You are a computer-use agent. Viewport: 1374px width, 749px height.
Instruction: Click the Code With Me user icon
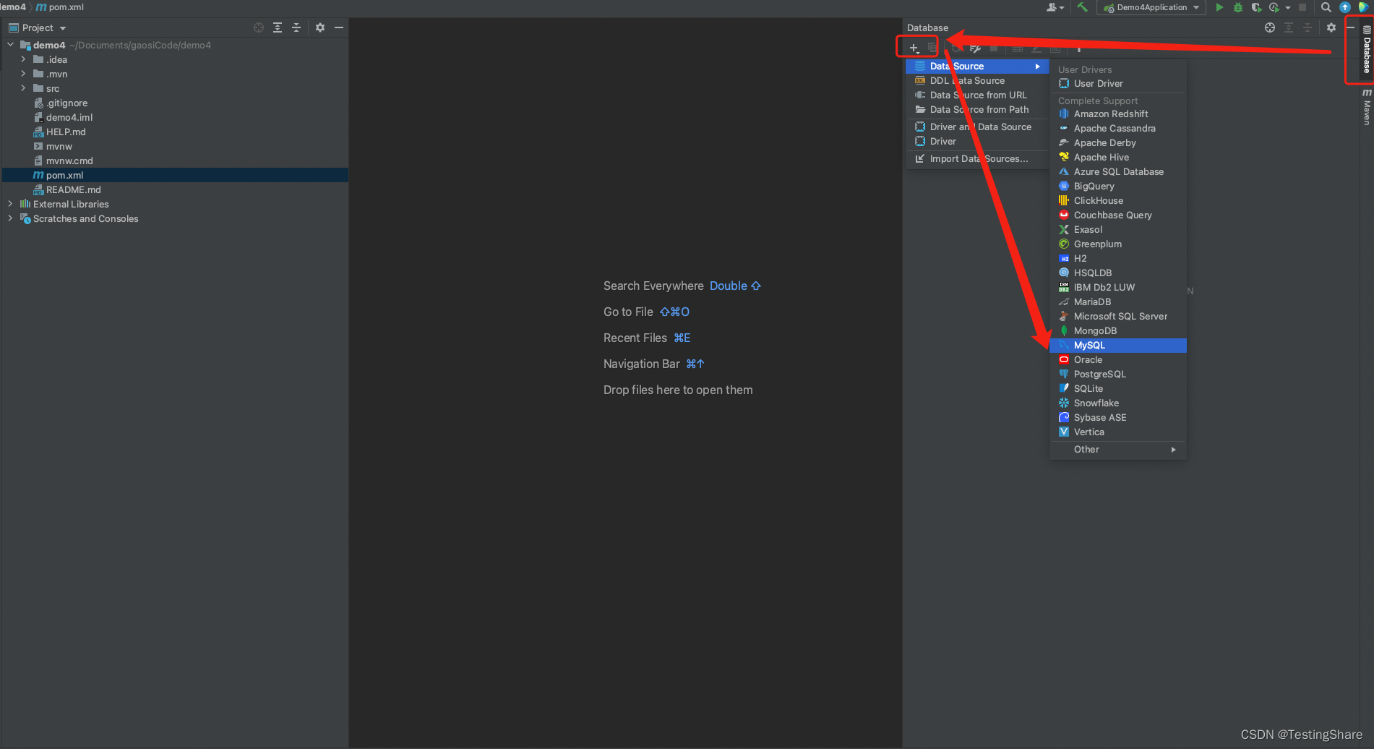(x=1052, y=7)
